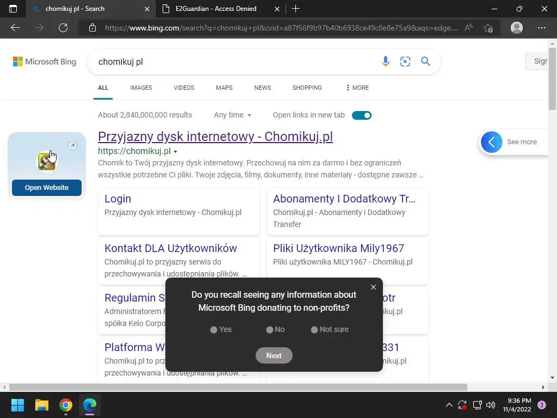Click the Next button in survey

point(274,355)
